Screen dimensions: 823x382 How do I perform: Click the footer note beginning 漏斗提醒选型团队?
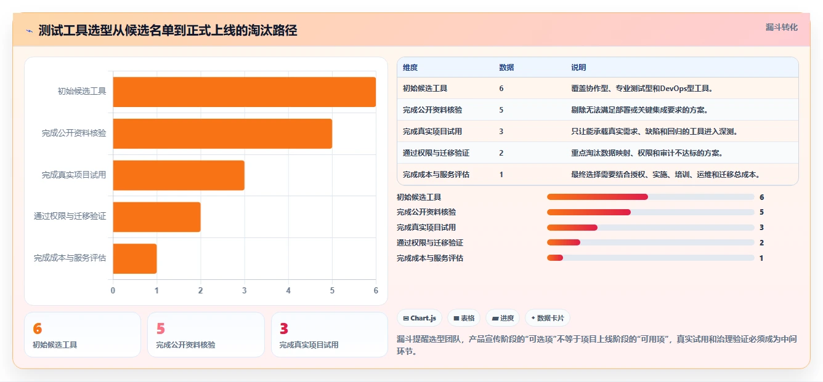[596, 346]
